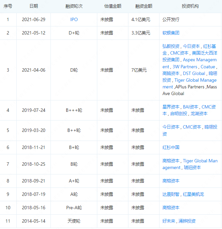Open 红星美凯龙 investor link
This screenshot has width=222, height=229.
(x=193, y=194)
